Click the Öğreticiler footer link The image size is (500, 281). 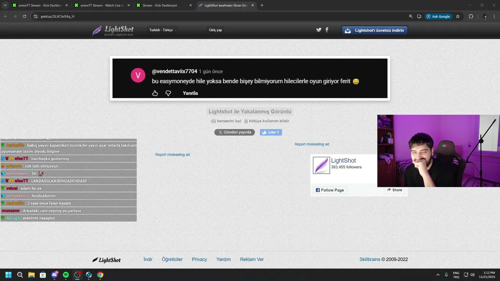[x=172, y=260]
